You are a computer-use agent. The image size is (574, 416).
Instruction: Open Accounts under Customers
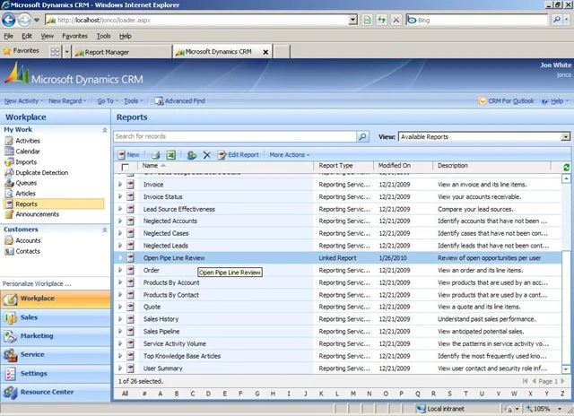28,240
